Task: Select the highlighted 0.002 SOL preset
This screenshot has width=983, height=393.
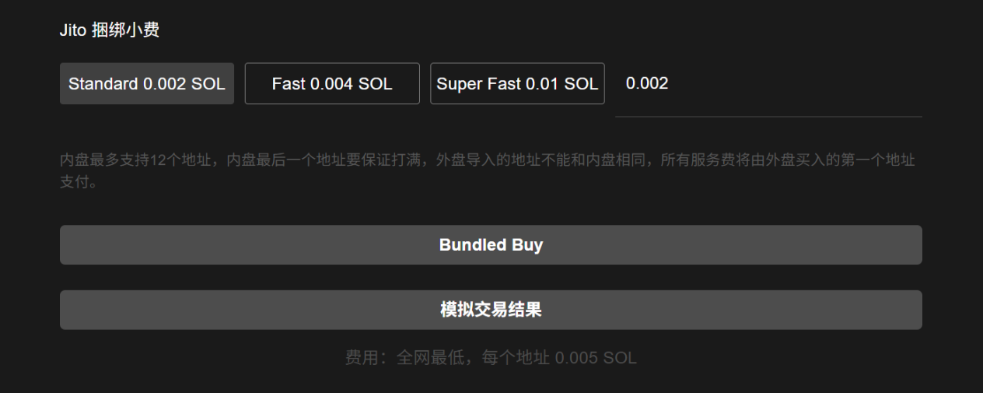Action: tap(147, 83)
